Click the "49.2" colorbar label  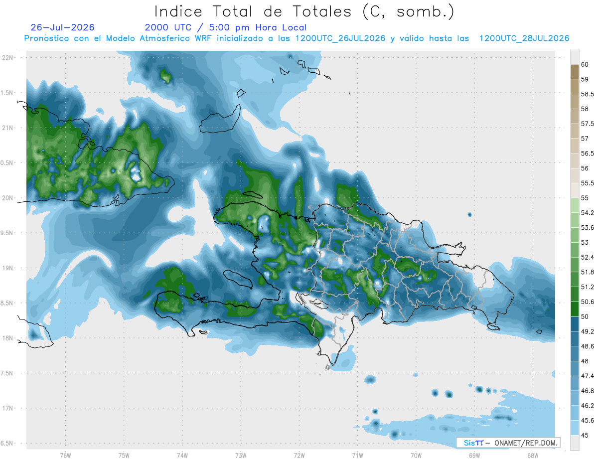(587, 331)
